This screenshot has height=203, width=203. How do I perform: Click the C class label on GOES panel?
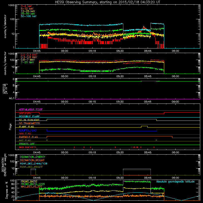pos(14,79)
